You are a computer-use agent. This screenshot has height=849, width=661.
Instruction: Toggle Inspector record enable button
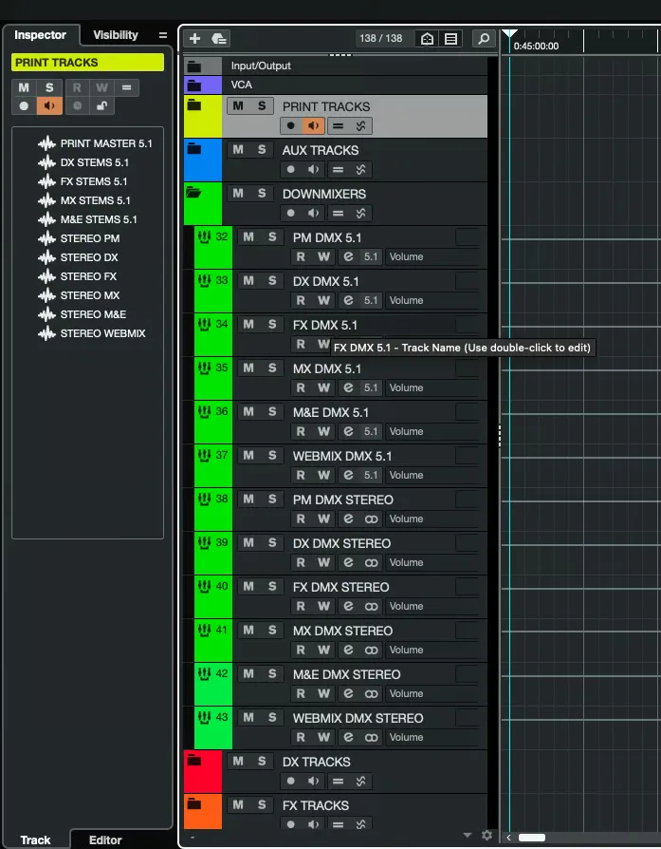point(24,105)
